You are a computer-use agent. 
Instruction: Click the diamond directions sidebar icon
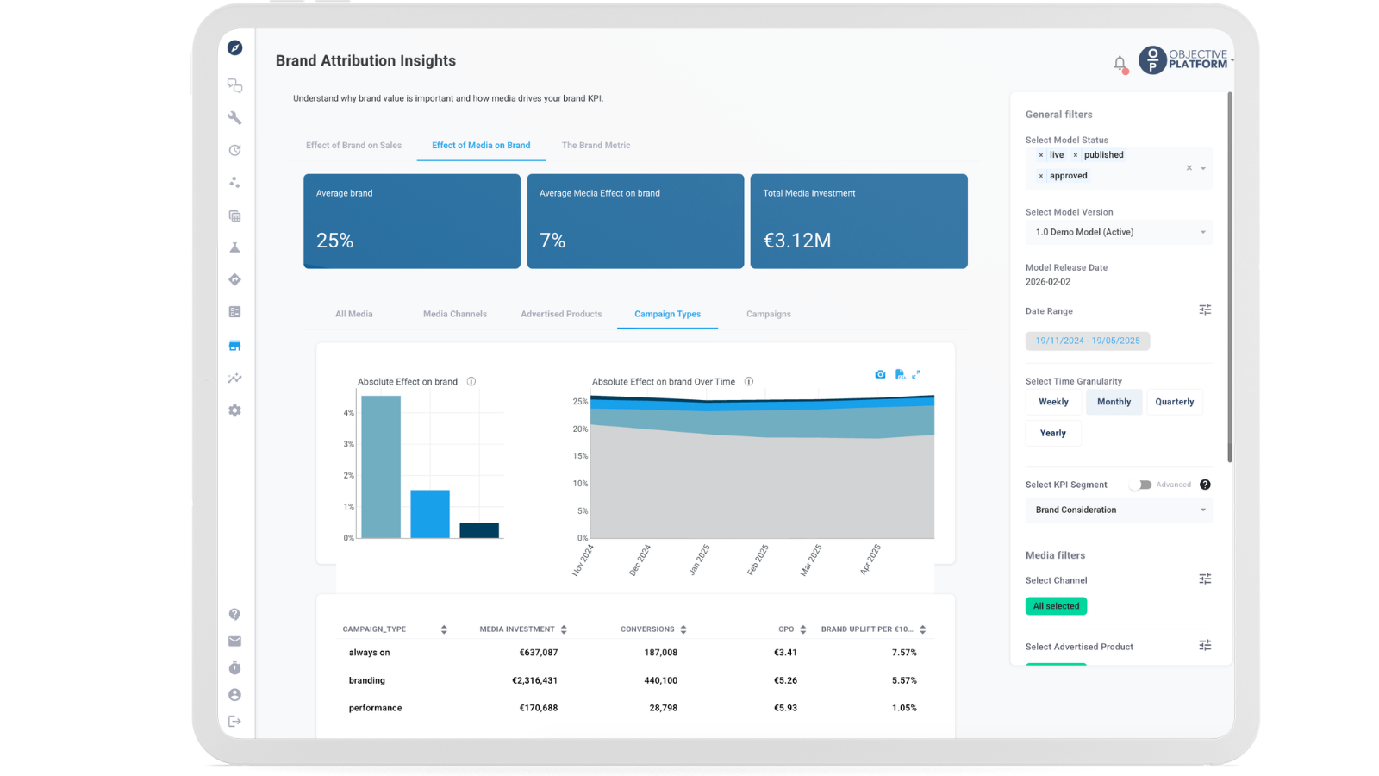click(x=234, y=279)
